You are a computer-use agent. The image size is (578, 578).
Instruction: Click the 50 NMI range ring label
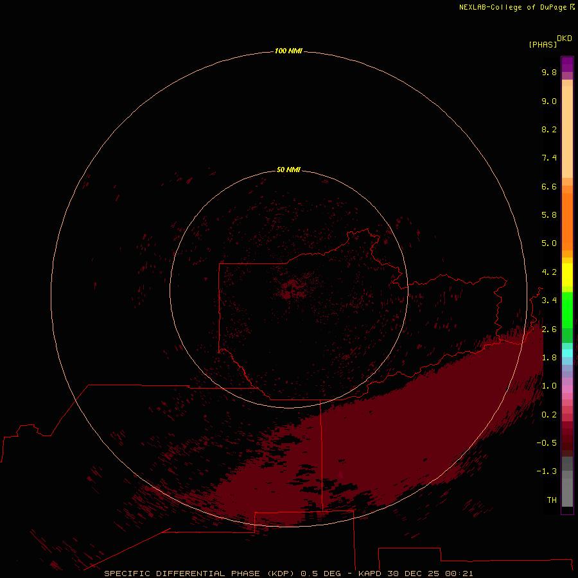pyautogui.click(x=288, y=170)
